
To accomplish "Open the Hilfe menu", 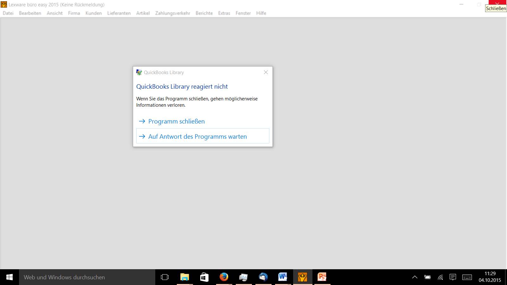I will tap(261, 13).
